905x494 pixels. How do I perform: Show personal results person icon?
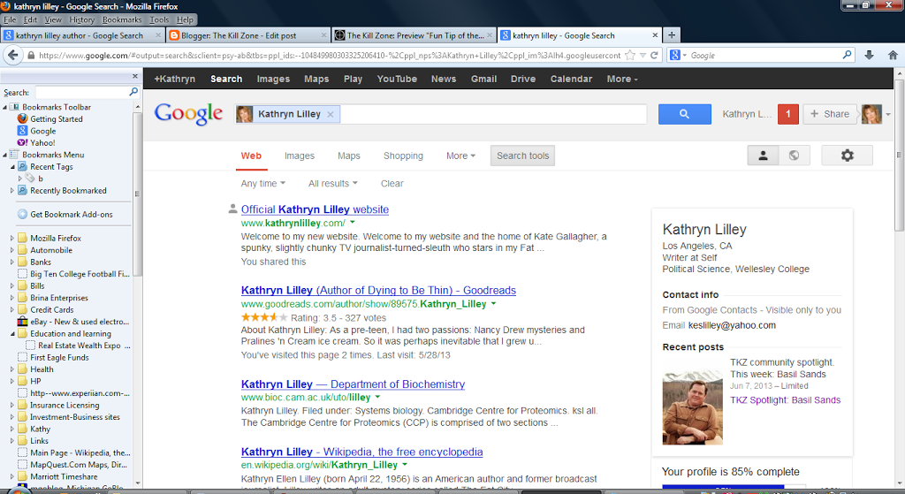point(763,156)
